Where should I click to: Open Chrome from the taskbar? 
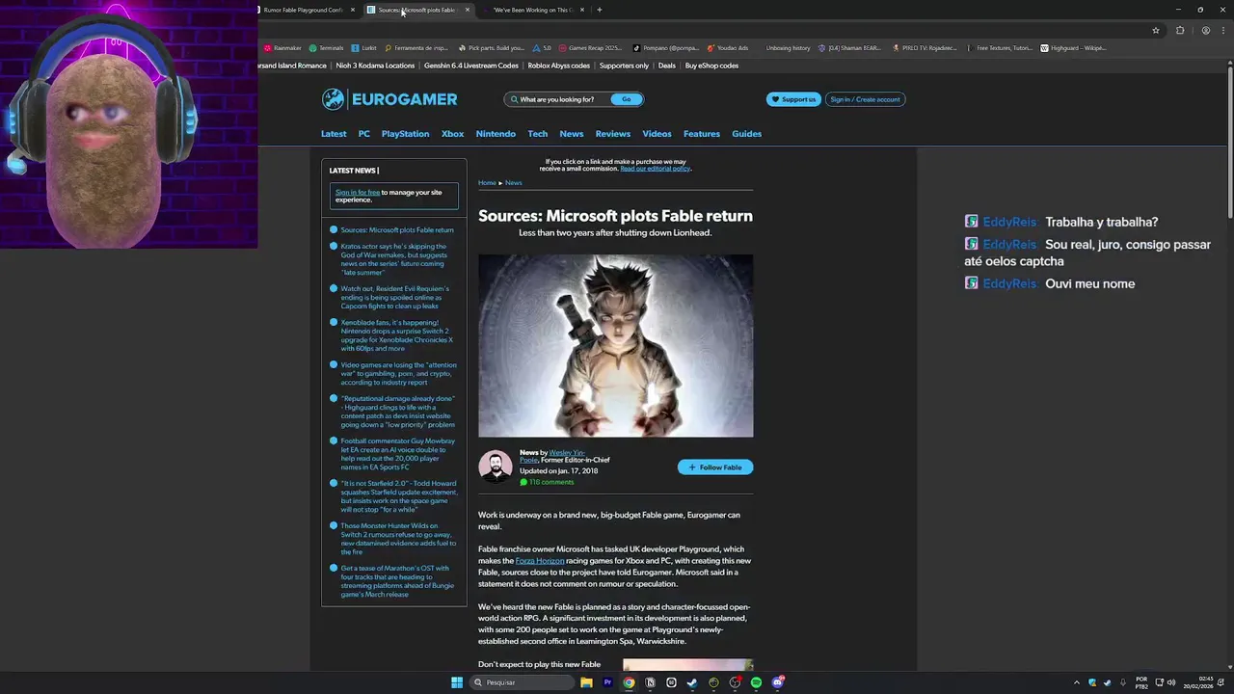pos(629,682)
